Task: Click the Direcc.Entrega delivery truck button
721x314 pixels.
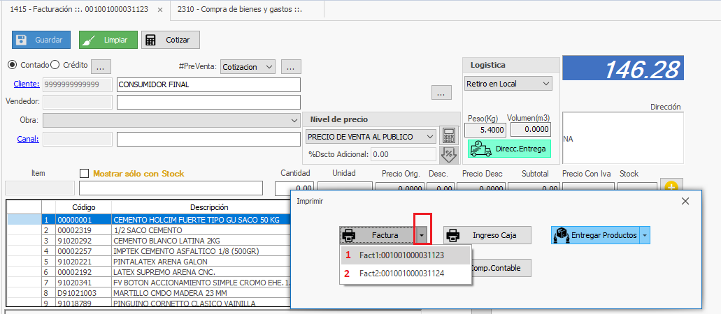Action: pyautogui.click(x=510, y=149)
